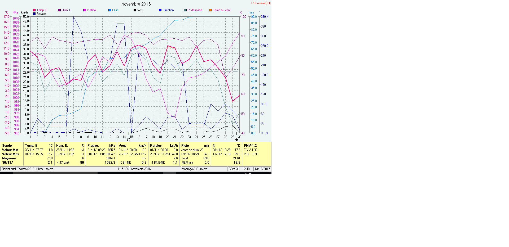This screenshot has width=509, height=247.
Task: Click the 'P.R.-1.0 °C' value
Action: tap(251, 154)
